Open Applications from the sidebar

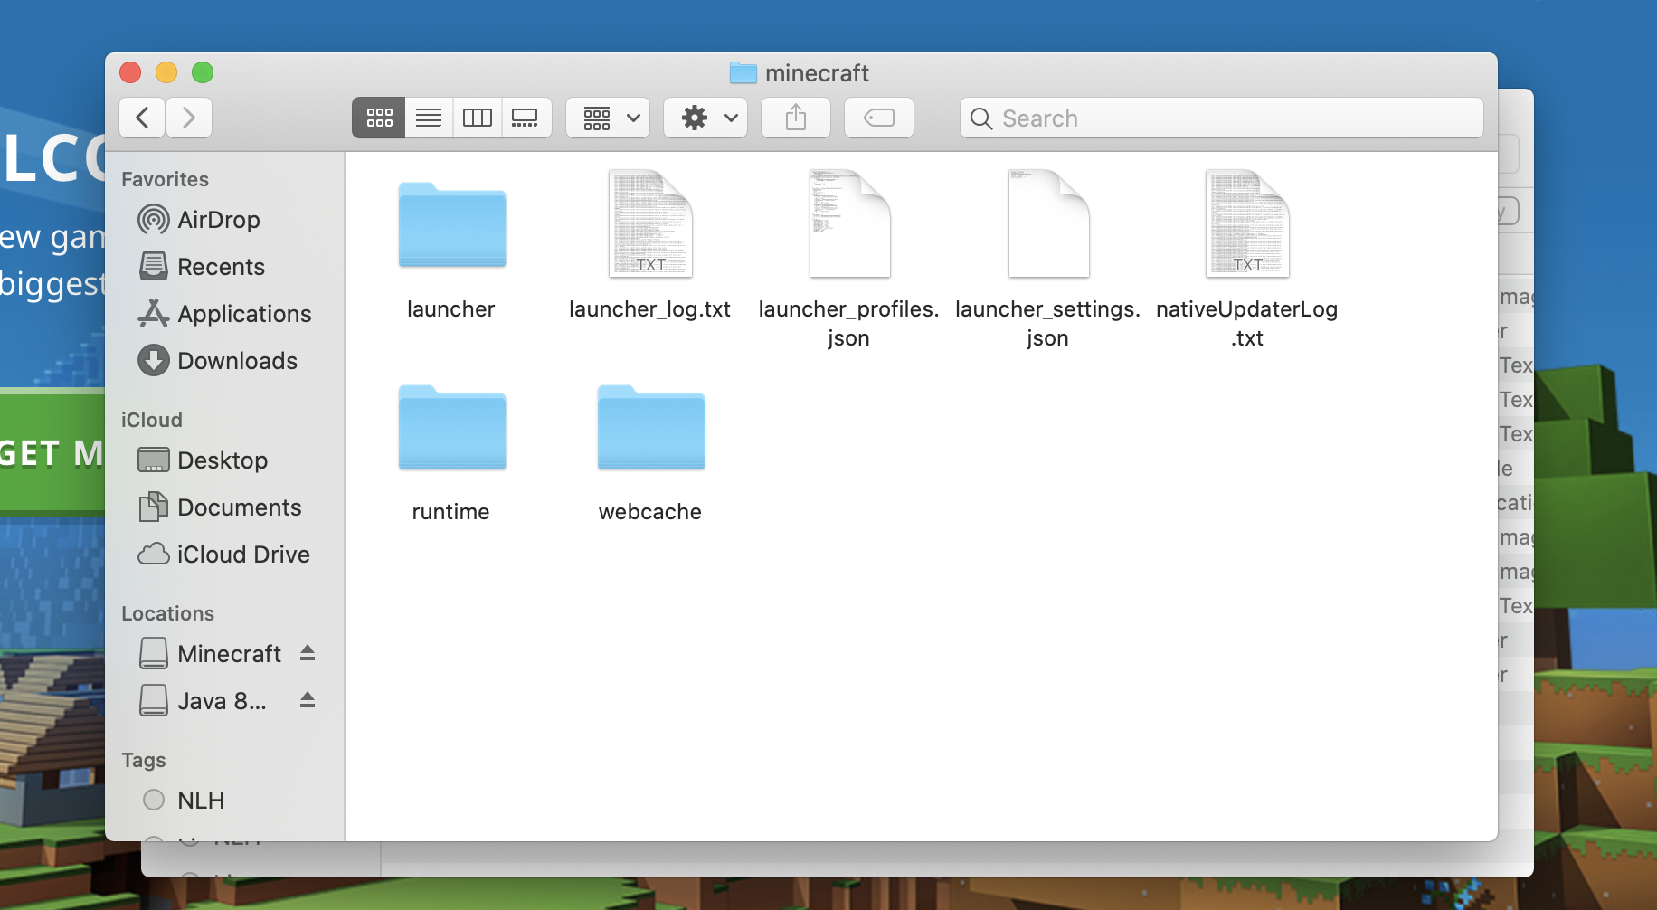coord(244,314)
